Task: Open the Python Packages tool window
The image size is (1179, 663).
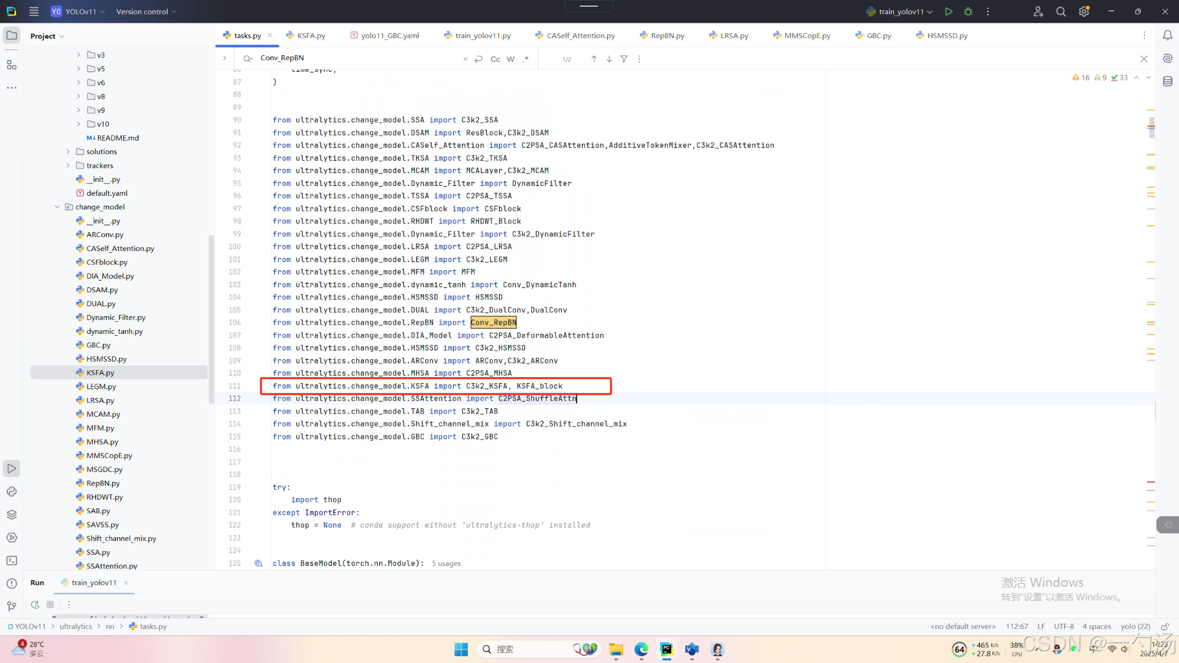Action: coord(12,514)
